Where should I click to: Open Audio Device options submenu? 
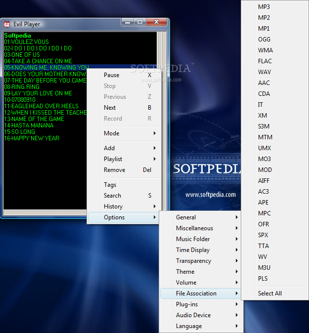pos(201,315)
